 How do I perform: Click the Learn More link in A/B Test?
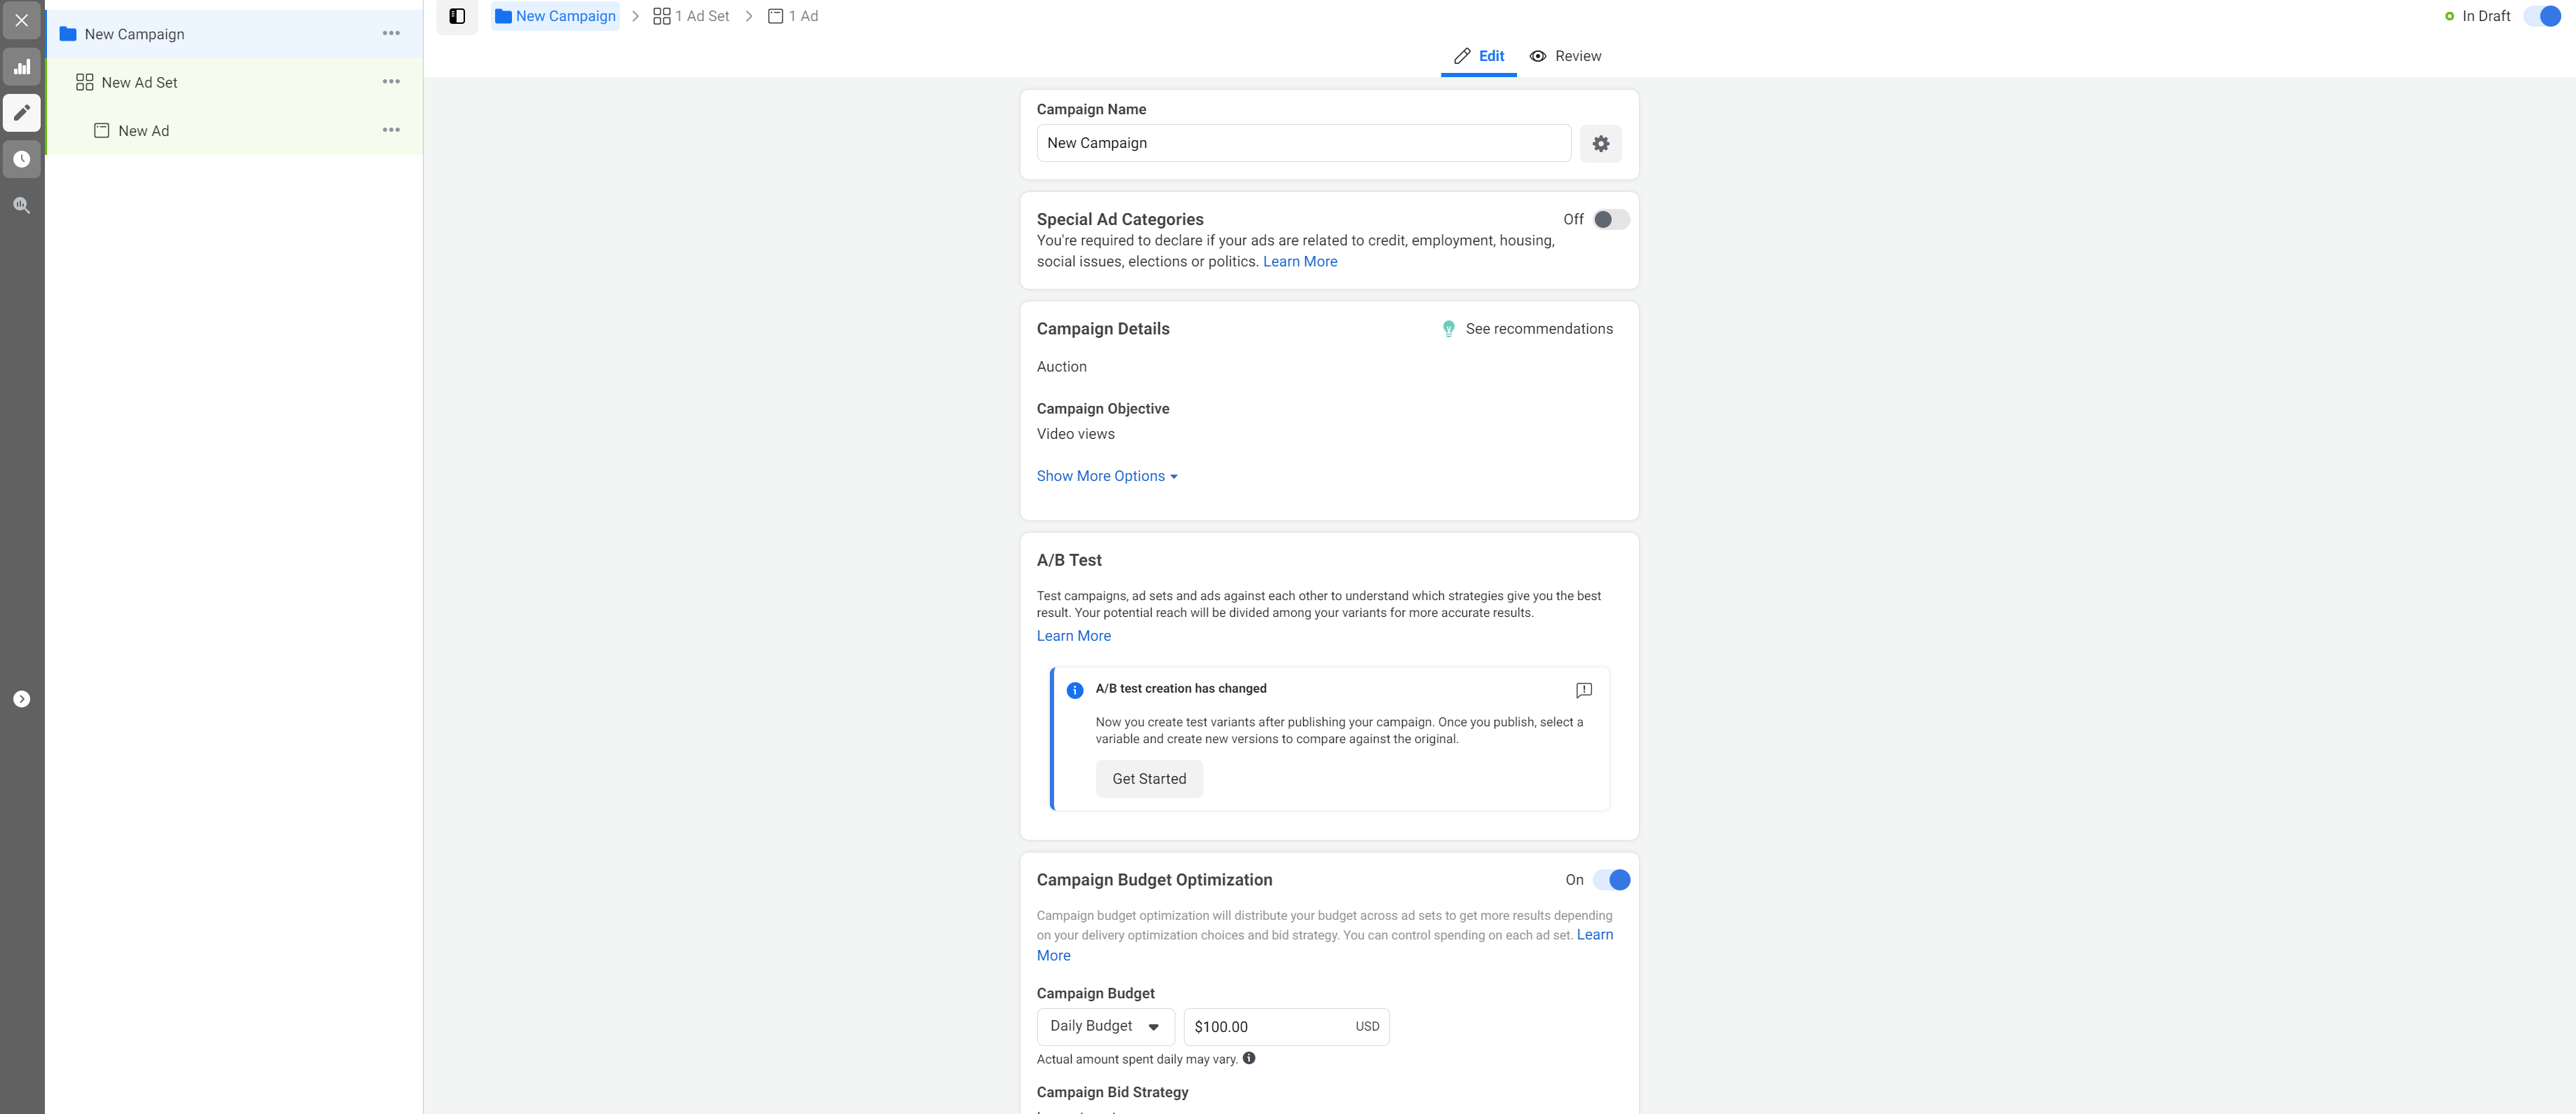tap(1073, 636)
